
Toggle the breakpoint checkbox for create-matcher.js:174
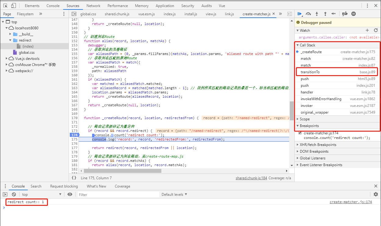point(300,133)
